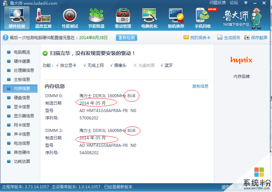Open the 性能测试 performance test
The height and width of the screenshot is (192, 272).
70,18
